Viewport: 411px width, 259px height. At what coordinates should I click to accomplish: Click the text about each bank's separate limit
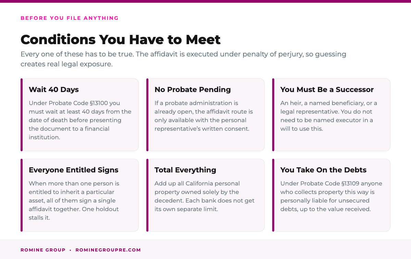(204, 205)
